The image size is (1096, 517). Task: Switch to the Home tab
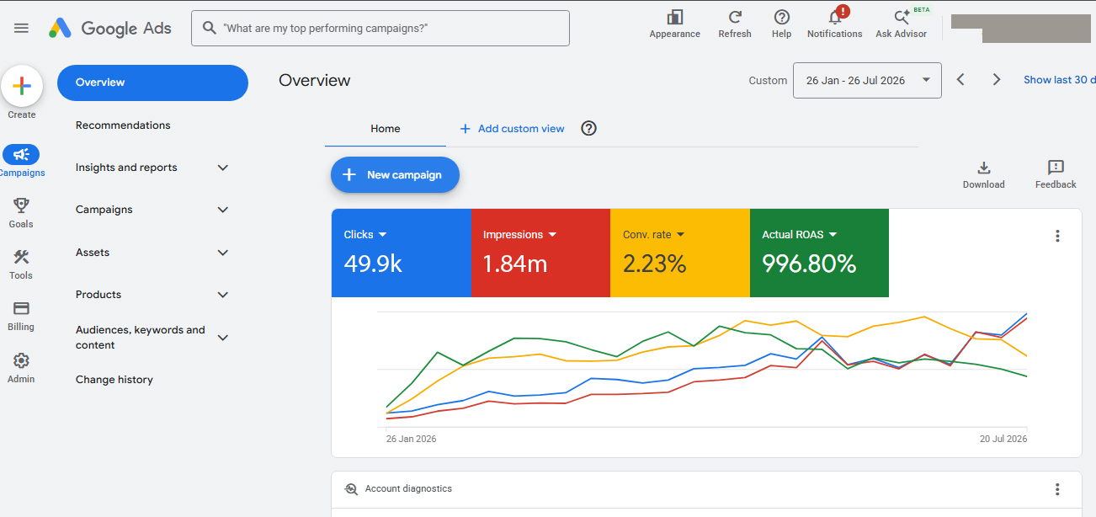click(386, 129)
